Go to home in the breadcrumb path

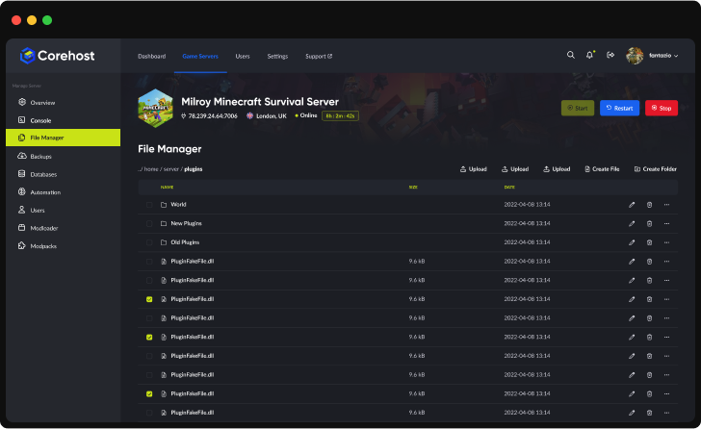pos(151,169)
